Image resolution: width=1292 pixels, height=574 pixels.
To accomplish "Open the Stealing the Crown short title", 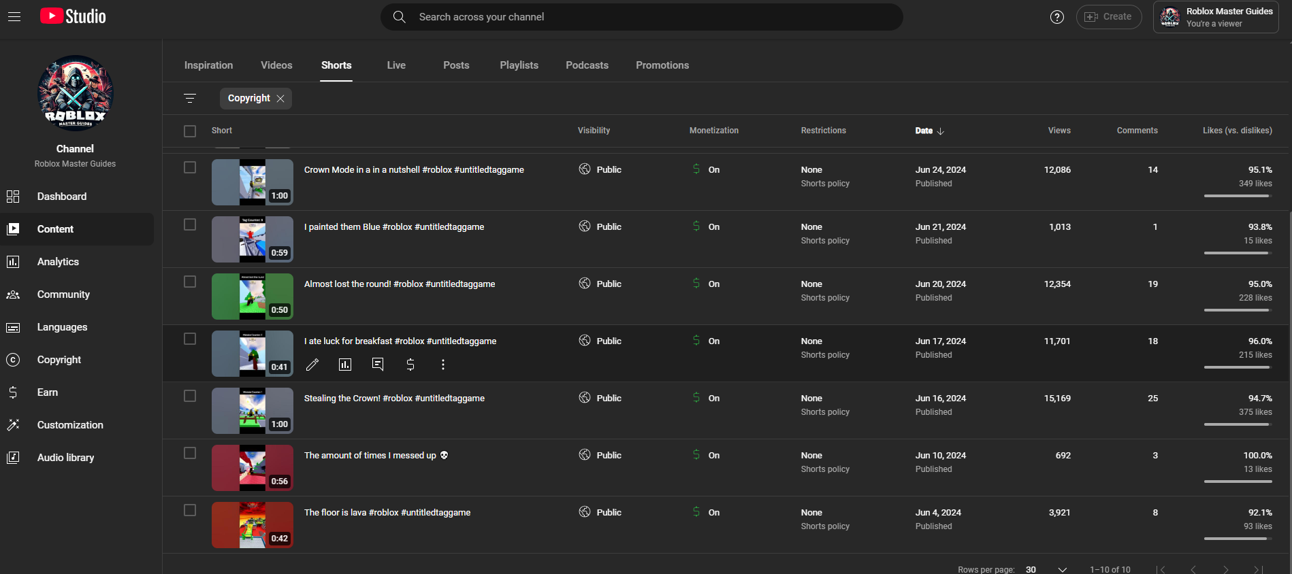I will pyautogui.click(x=394, y=399).
